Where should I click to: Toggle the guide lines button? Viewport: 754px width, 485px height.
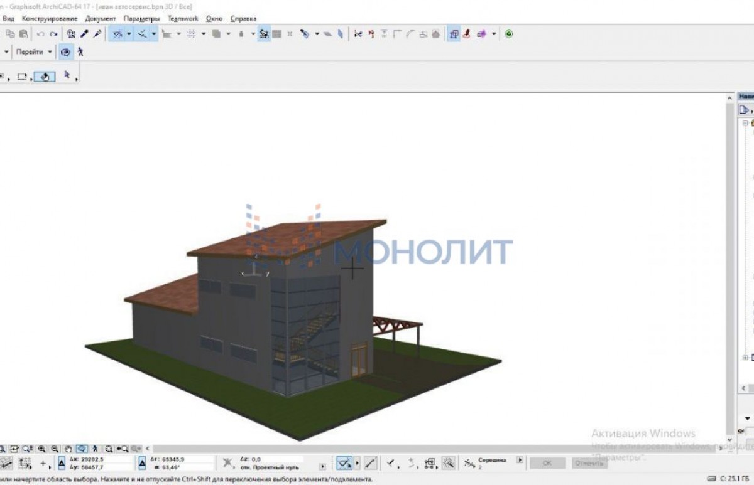pos(117,34)
